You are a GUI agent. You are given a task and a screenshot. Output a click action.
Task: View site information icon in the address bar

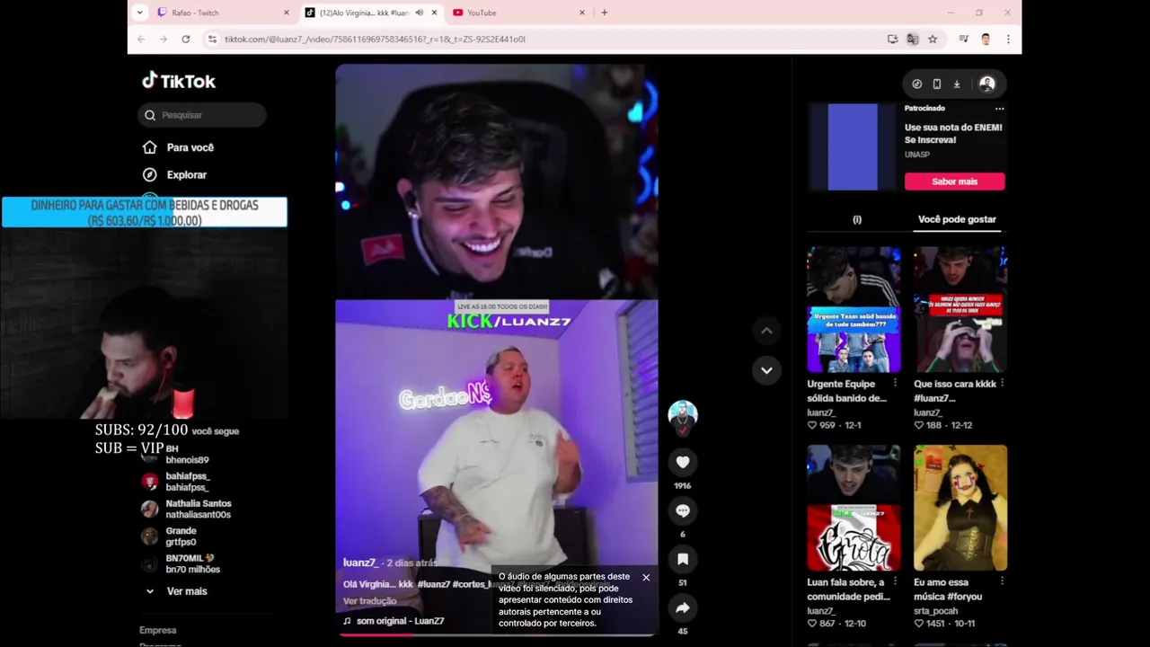(212, 39)
